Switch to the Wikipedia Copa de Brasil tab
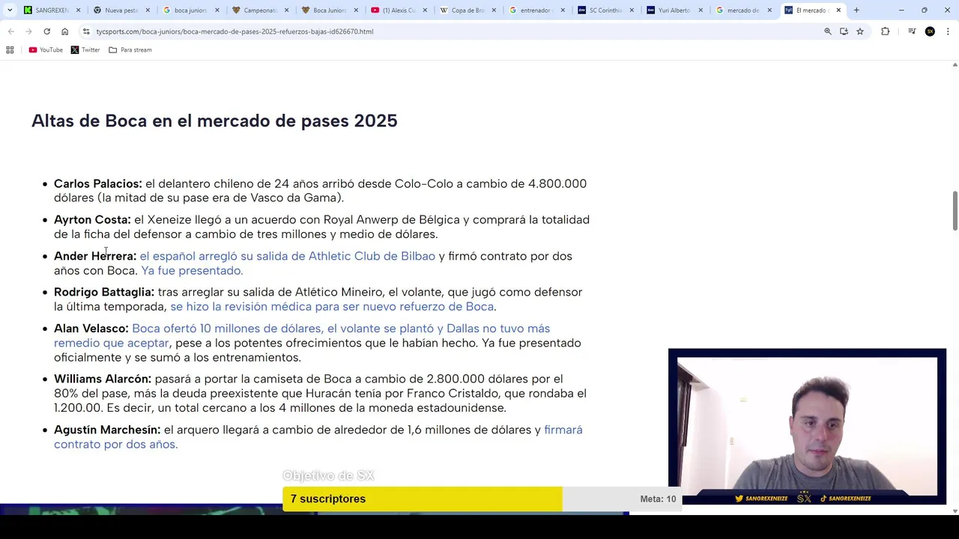Viewport: 959px width, 539px height. (466, 10)
